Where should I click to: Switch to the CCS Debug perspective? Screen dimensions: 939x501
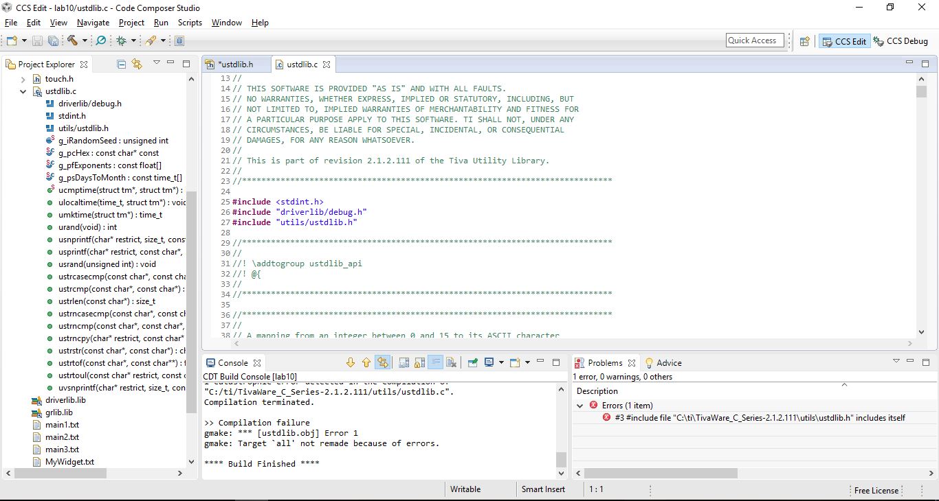coord(901,41)
